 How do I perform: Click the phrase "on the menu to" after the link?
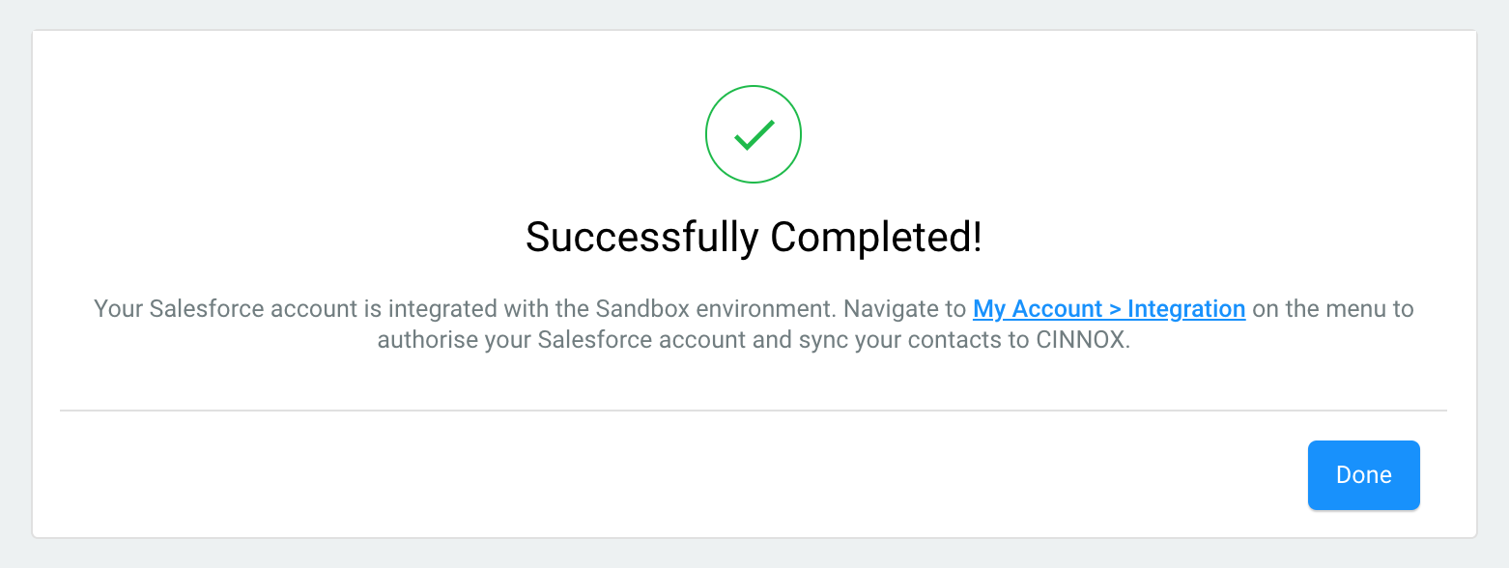1331,309
